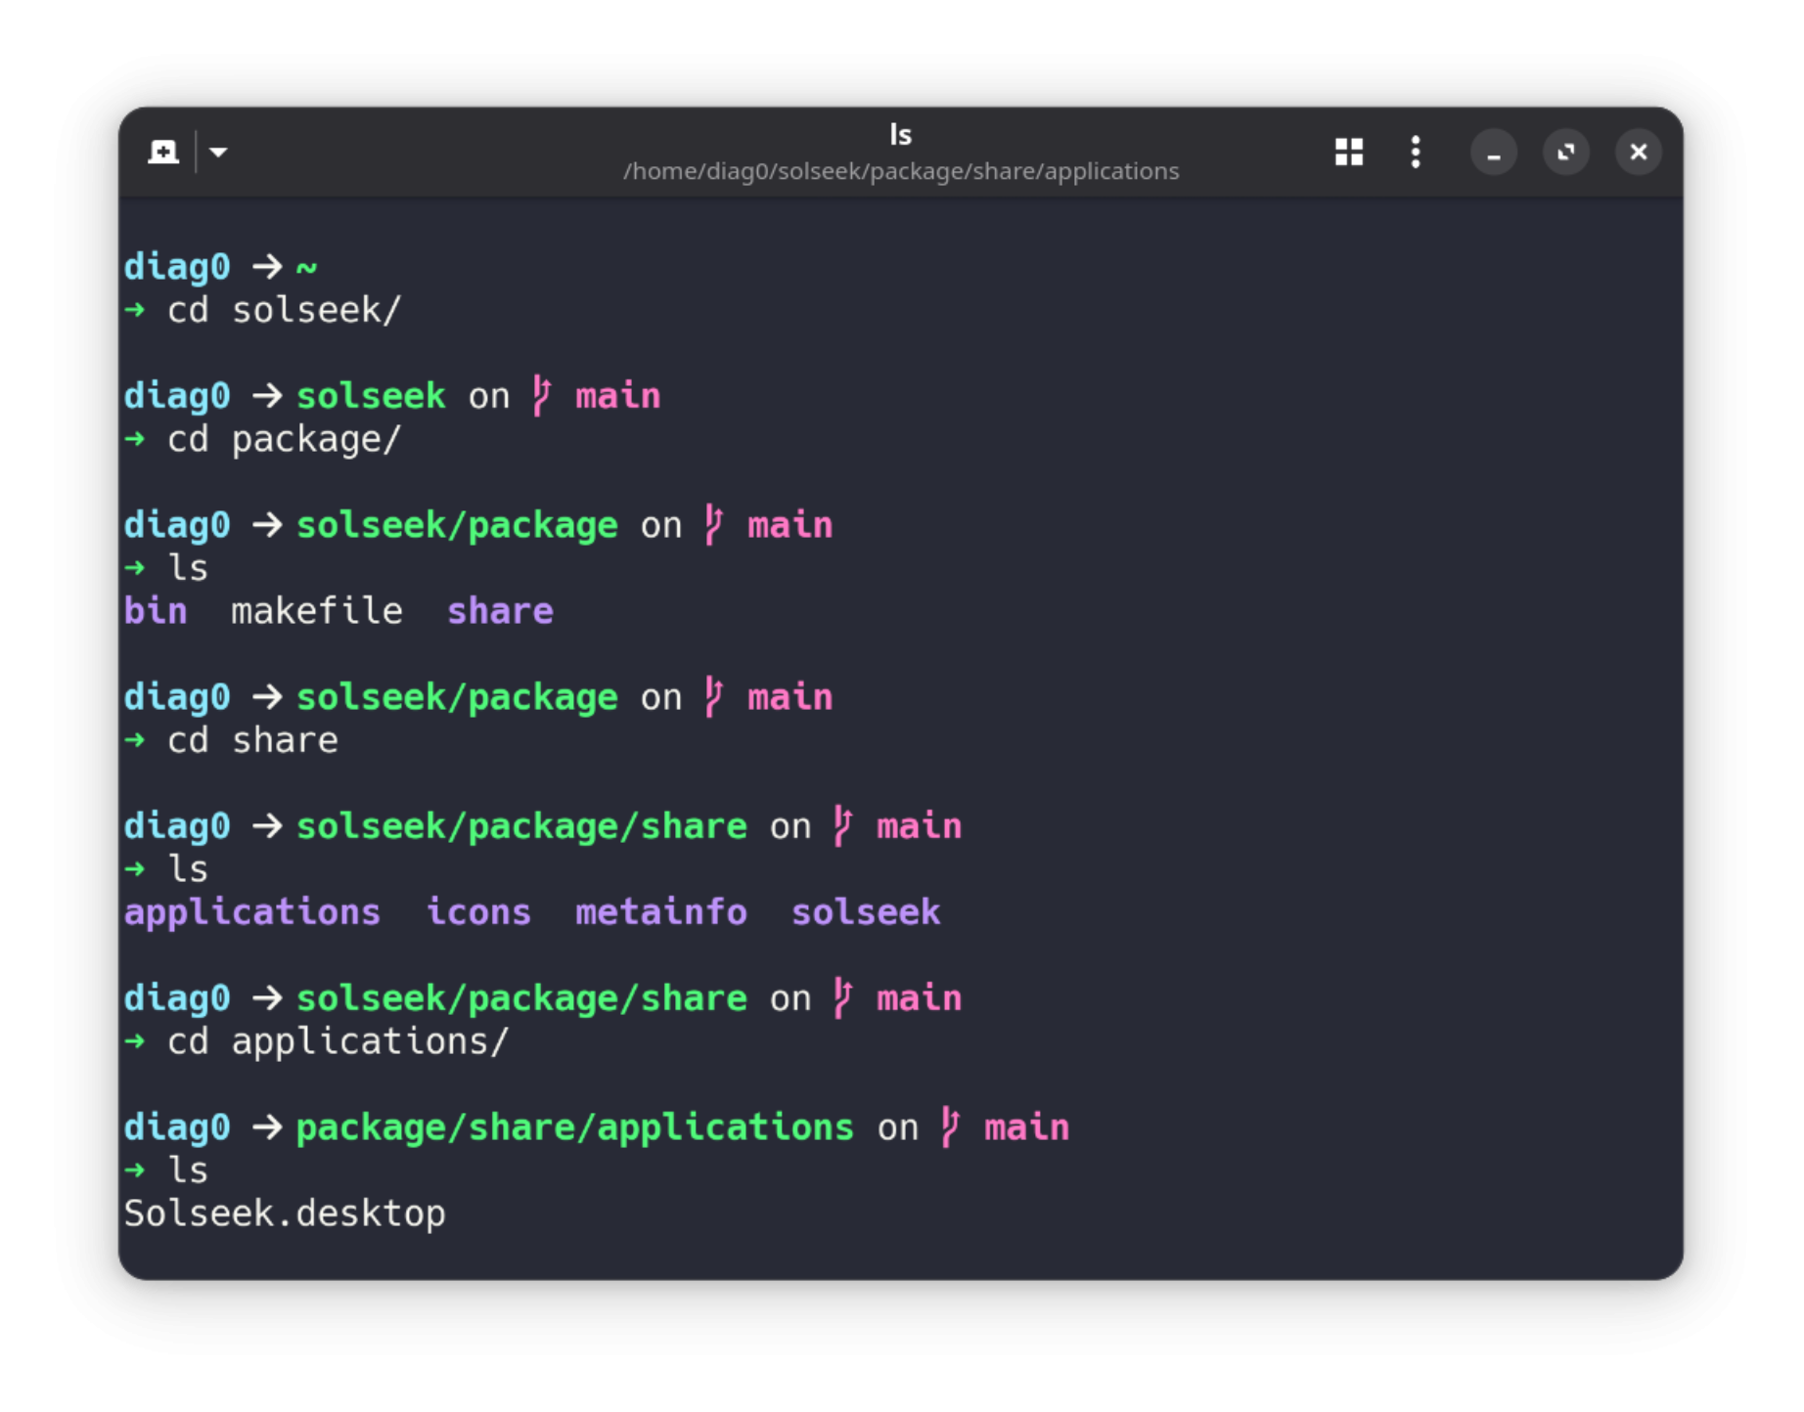The width and height of the screenshot is (1804, 1412).
Task: Toggle fullscreen mode for the terminal
Action: pos(1566,152)
